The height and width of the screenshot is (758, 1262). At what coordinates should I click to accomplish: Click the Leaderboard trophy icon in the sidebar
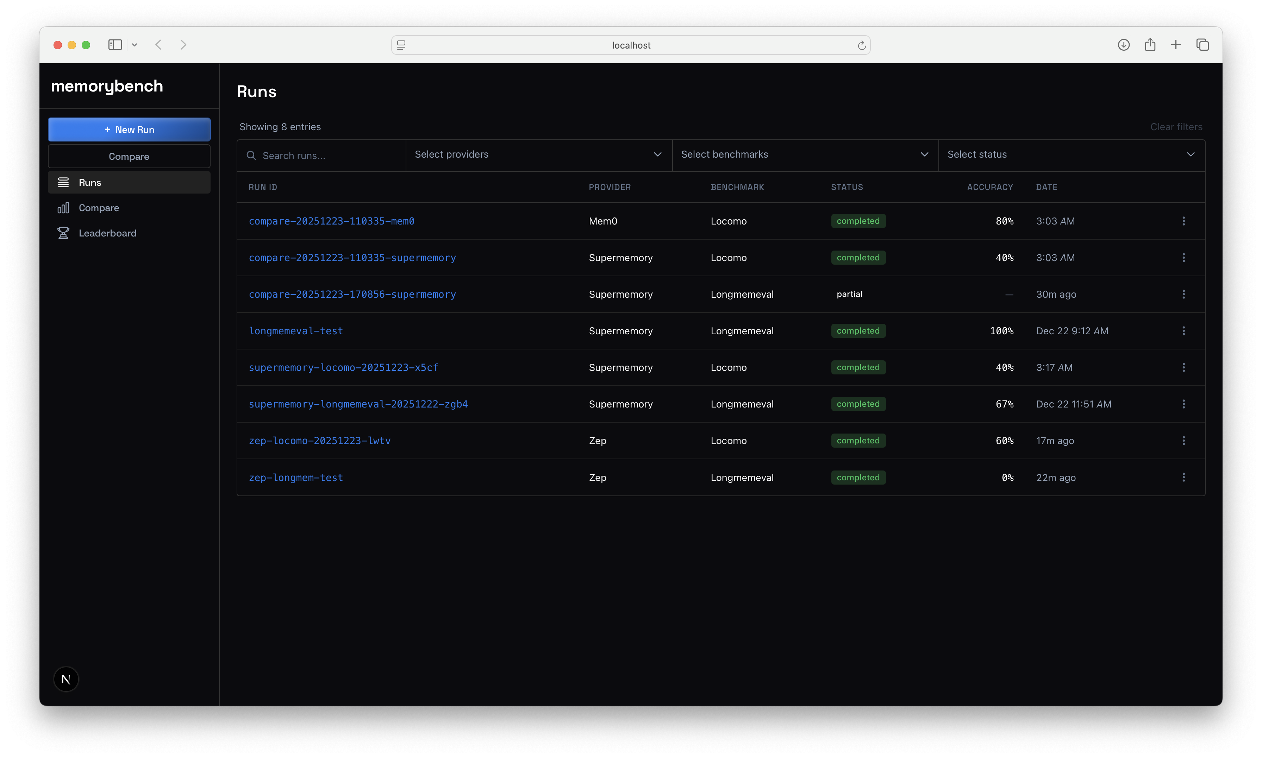coord(63,233)
